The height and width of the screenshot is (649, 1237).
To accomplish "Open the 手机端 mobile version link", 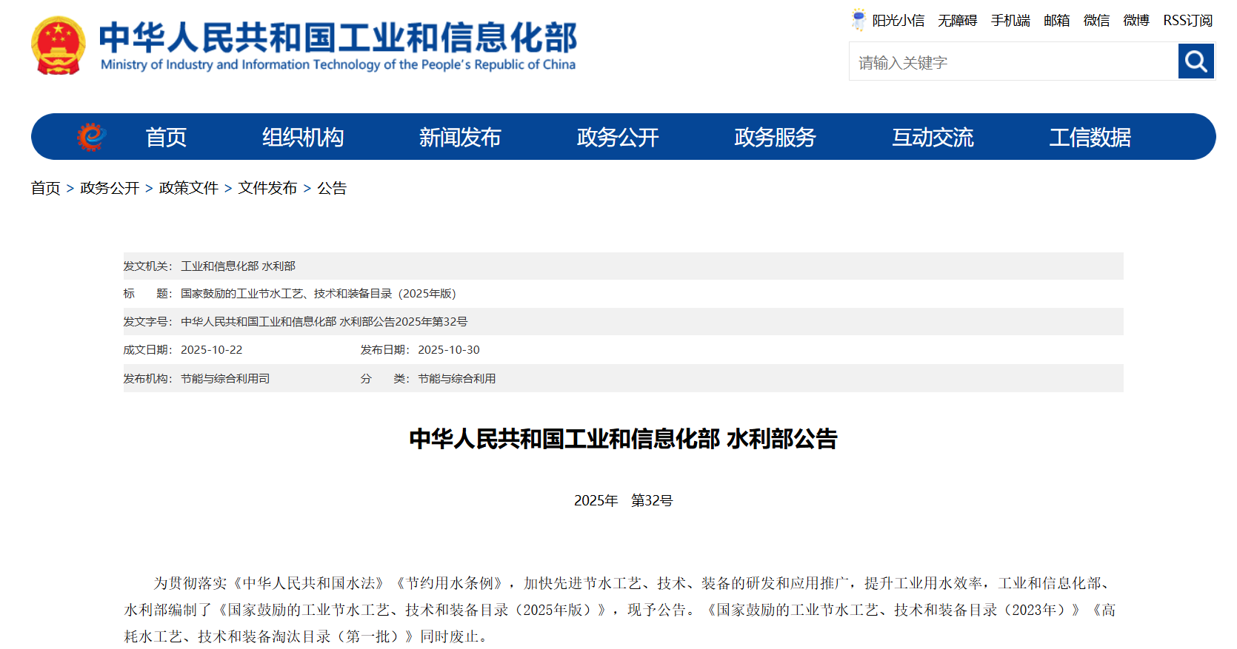I will (1010, 21).
